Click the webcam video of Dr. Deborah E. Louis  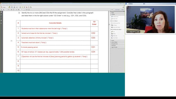coord(150,20)
